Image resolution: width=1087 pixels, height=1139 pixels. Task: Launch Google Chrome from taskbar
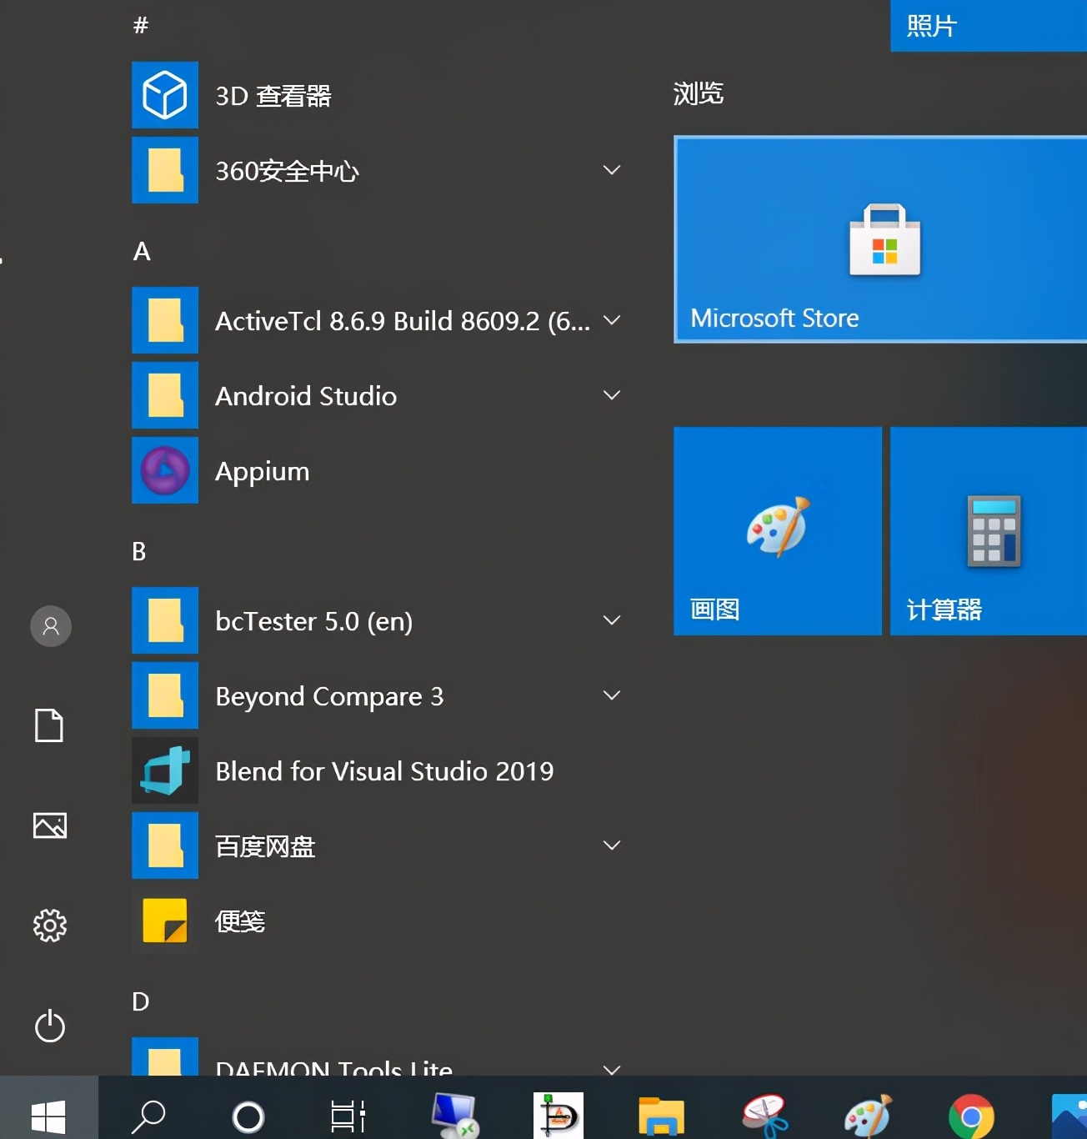point(971,1116)
